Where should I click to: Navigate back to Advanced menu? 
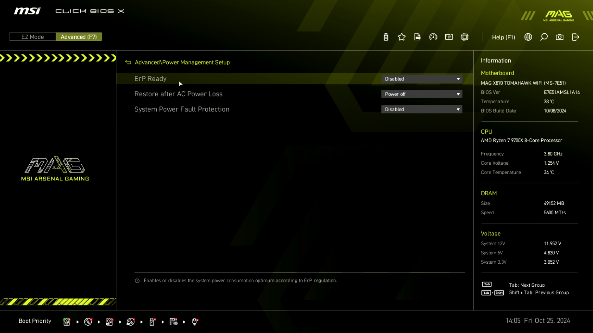coord(128,62)
